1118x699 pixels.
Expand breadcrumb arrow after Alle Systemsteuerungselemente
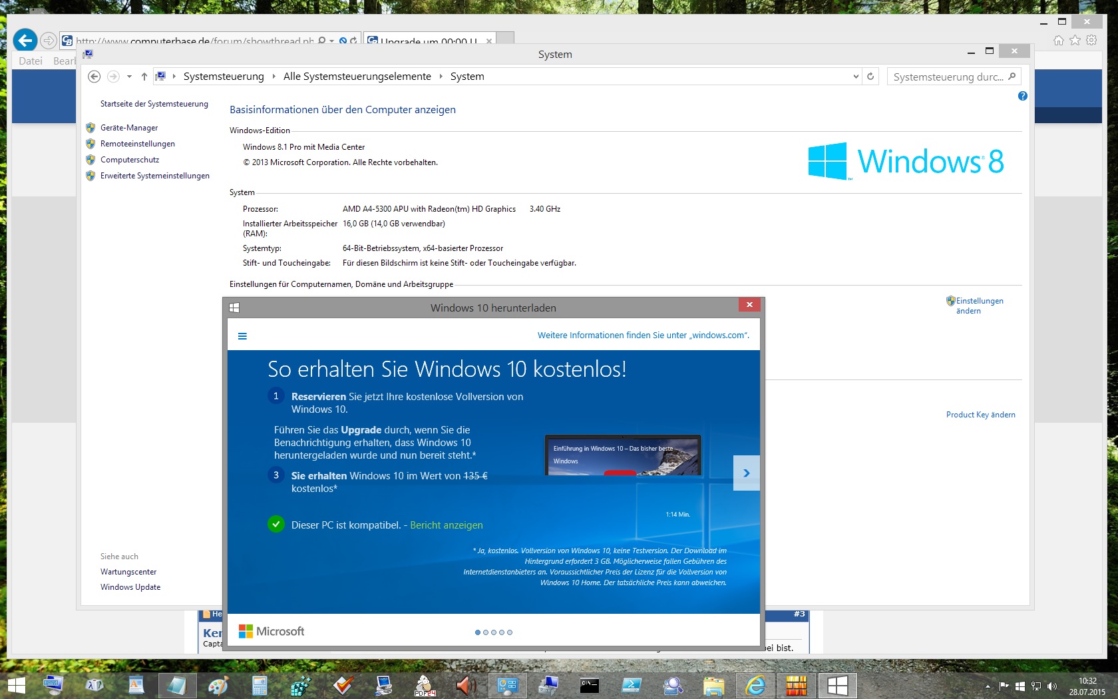tap(441, 77)
